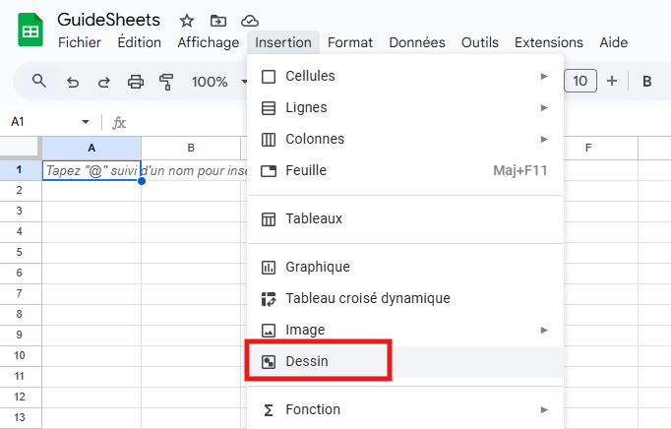Click the Fonction sigma icon
The width and height of the screenshot is (671, 429).
point(269,410)
